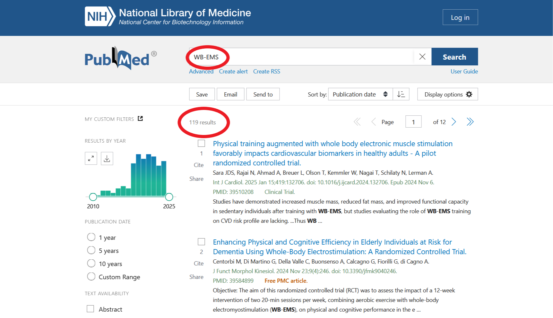Select the Custom Range date option
This screenshot has height=318, width=553.
[91, 276]
